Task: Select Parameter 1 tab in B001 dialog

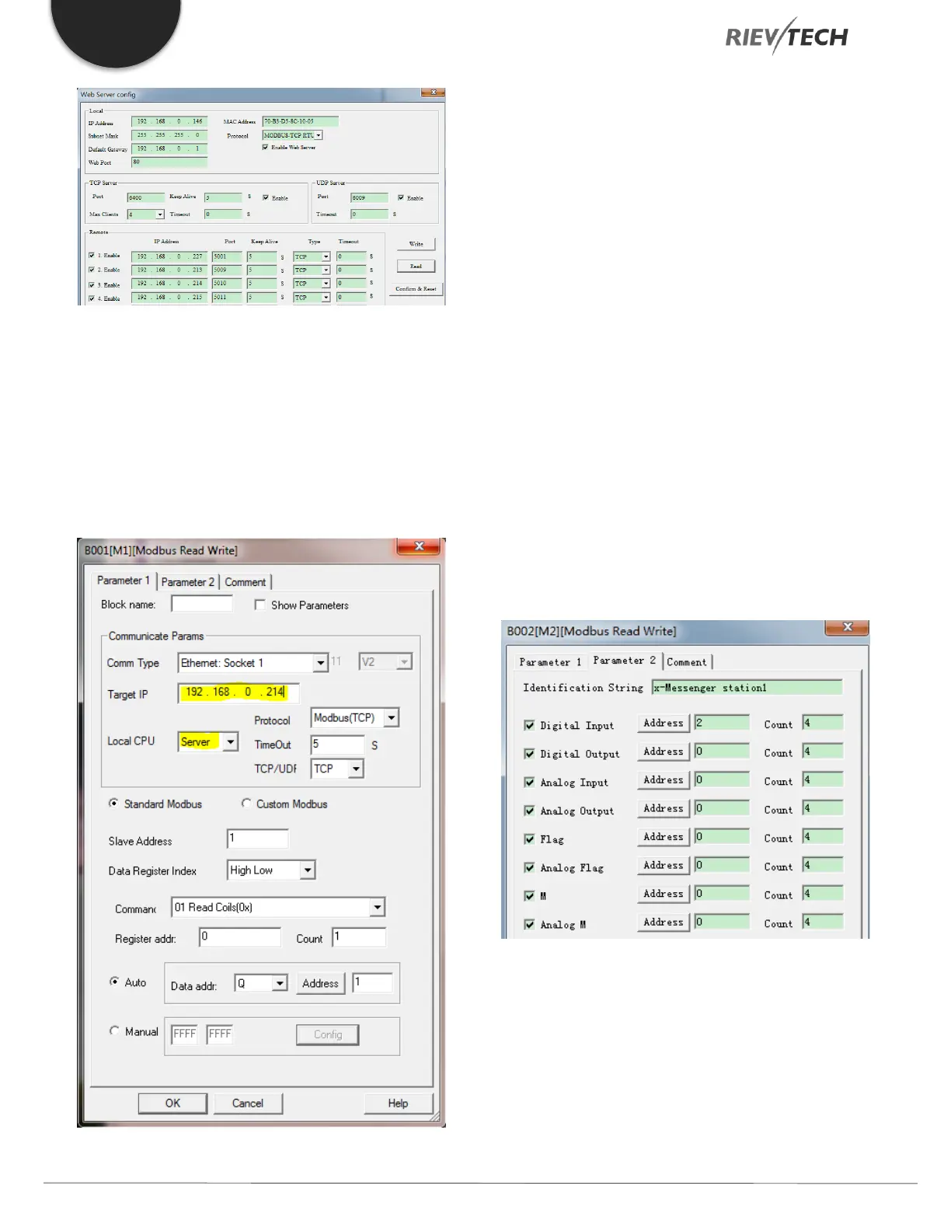Action: (124, 581)
